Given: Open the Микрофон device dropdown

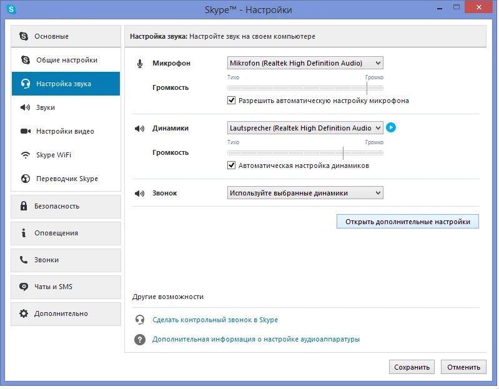Looking at the screenshot, I should pos(305,63).
